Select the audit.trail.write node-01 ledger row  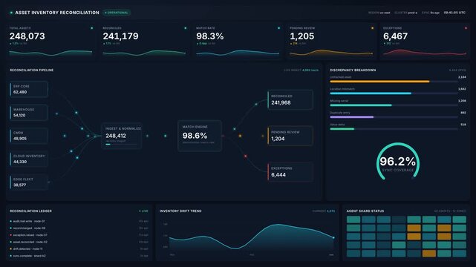pyautogui.click(x=79, y=221)
